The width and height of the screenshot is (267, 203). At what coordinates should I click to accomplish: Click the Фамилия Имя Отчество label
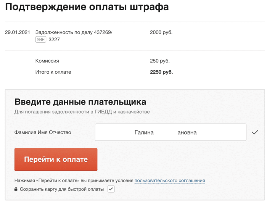click(x=43, y=132)
